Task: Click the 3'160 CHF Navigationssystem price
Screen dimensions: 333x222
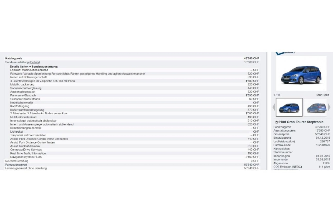Action: [252, 157]
